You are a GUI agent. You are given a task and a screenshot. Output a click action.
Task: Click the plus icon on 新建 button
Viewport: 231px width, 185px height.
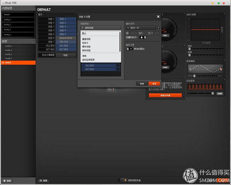coord(4,180)
